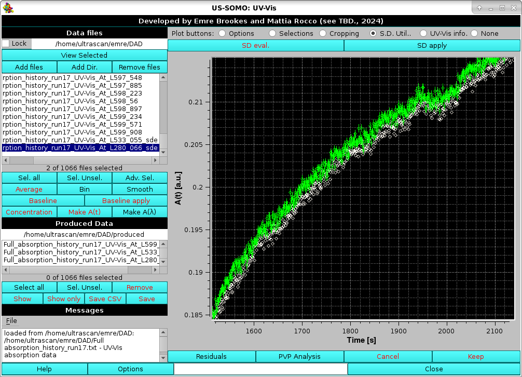522x377 pixels.
Task: Smooth the selected curves
Action: point(140,189)
